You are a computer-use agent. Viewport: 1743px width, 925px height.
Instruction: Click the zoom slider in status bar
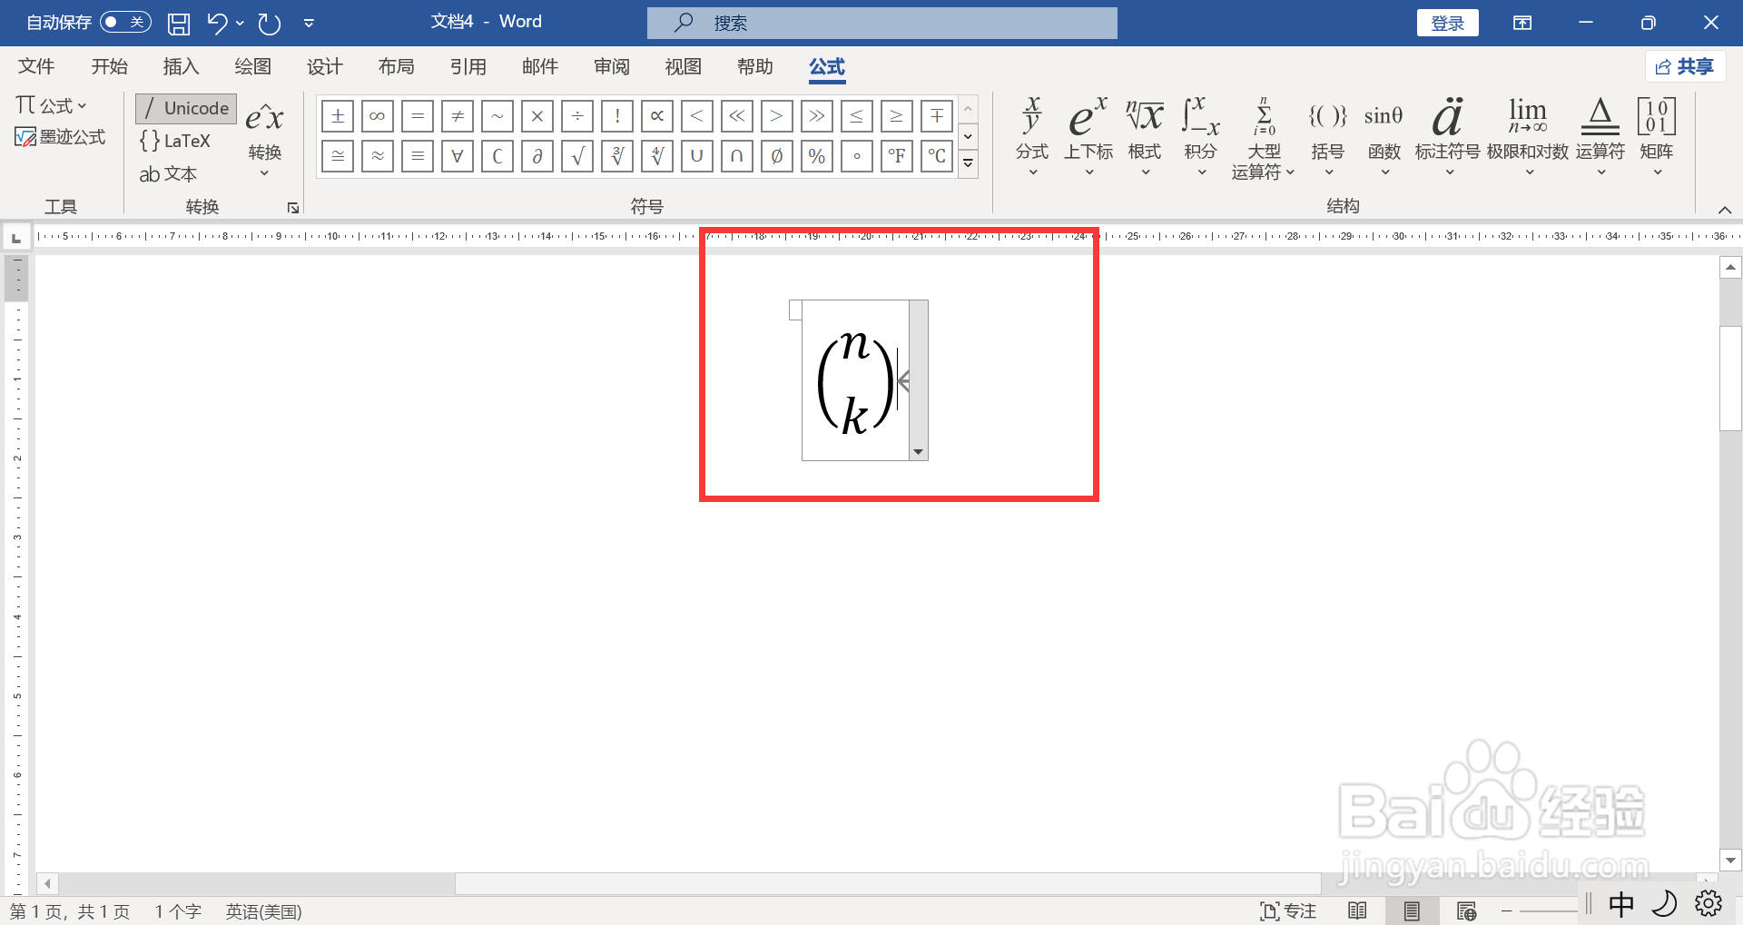(1548, 910)
